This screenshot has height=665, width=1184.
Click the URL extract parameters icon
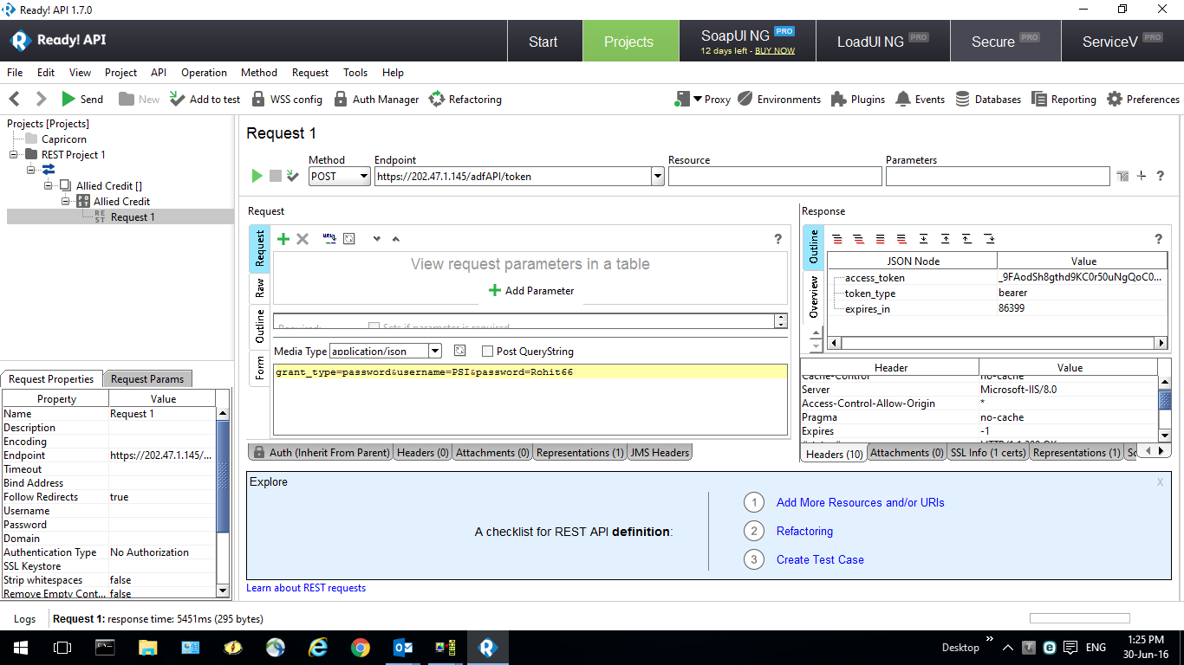pos(329,238)
